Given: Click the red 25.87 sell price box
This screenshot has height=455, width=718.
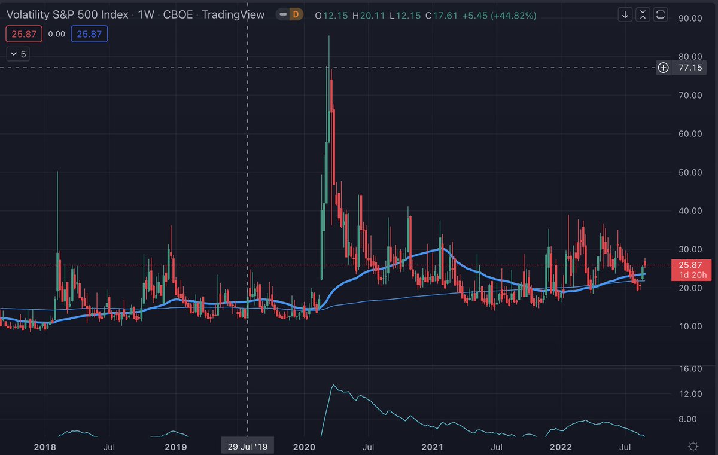Looking at the screenshot, I should tap(23, 34).
